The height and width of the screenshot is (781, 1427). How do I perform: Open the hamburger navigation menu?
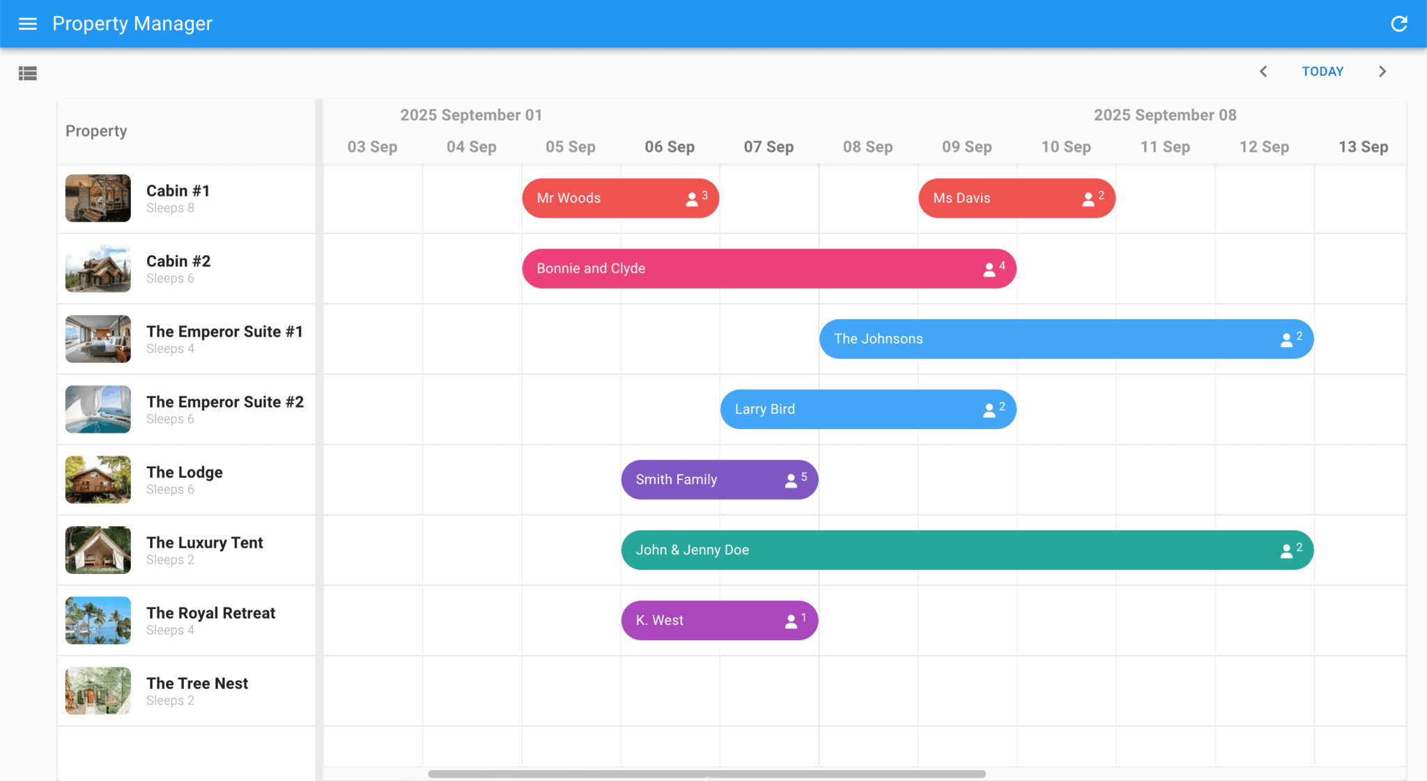point(27,24)
